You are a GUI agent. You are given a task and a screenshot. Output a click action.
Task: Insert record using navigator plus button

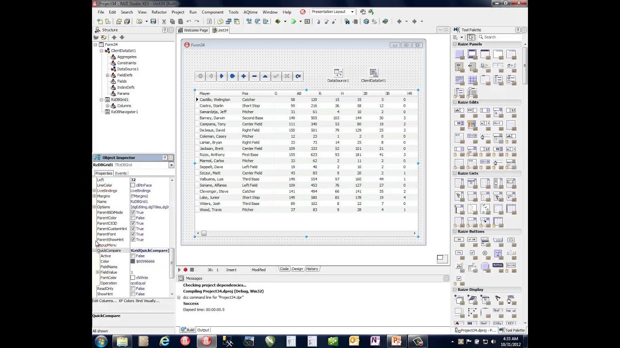point(244,76)
